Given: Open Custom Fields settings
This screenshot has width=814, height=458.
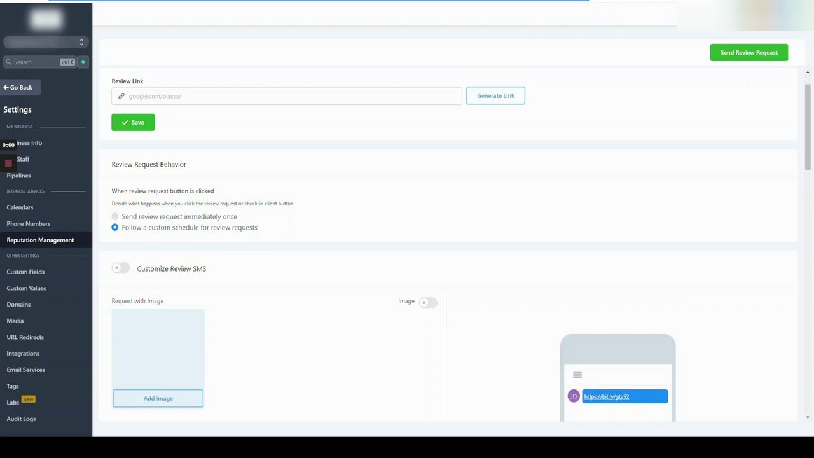Looking at the screenshot, I should pyautogui.click(x=25, y=272).
